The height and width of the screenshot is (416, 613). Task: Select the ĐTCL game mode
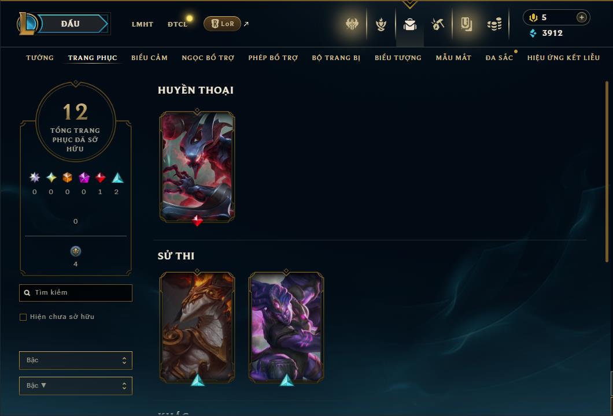pos(178,24)
